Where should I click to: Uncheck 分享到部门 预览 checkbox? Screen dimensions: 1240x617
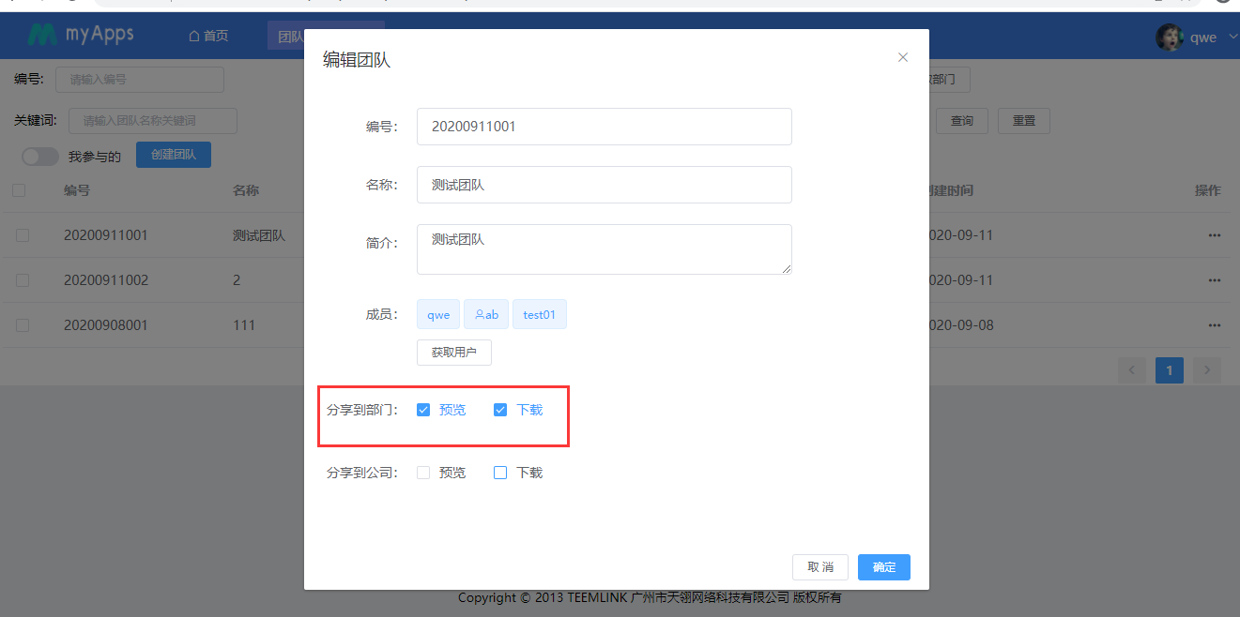pyautogui.click(x=423, y=410)
